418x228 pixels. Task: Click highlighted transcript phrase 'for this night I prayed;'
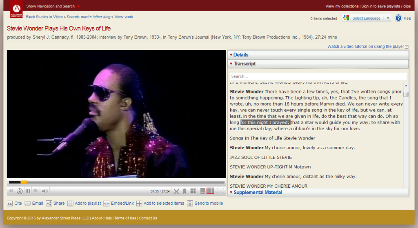(265, 122)
